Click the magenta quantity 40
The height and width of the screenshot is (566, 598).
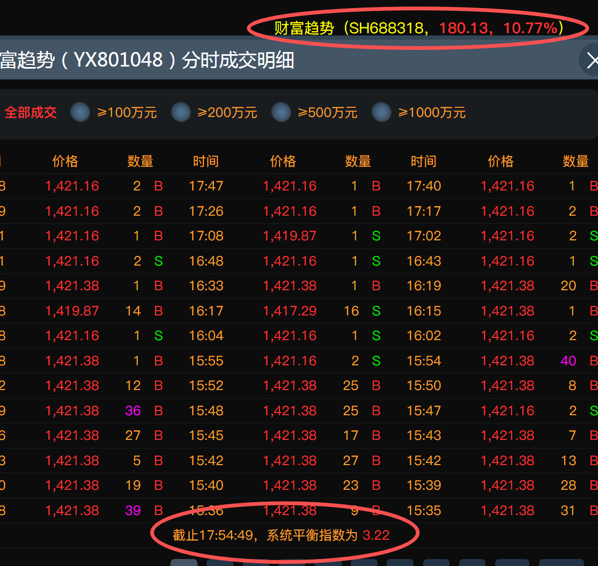click(569, 361)
